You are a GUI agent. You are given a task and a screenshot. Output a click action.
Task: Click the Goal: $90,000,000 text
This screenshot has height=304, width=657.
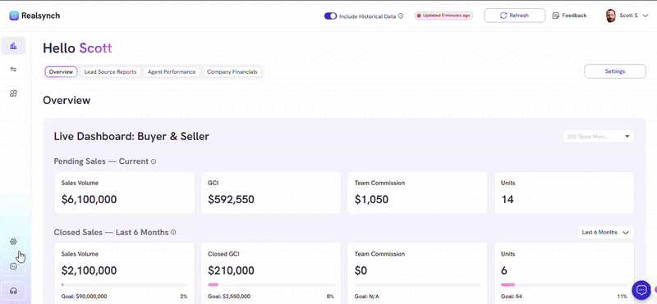pos(84,297)
